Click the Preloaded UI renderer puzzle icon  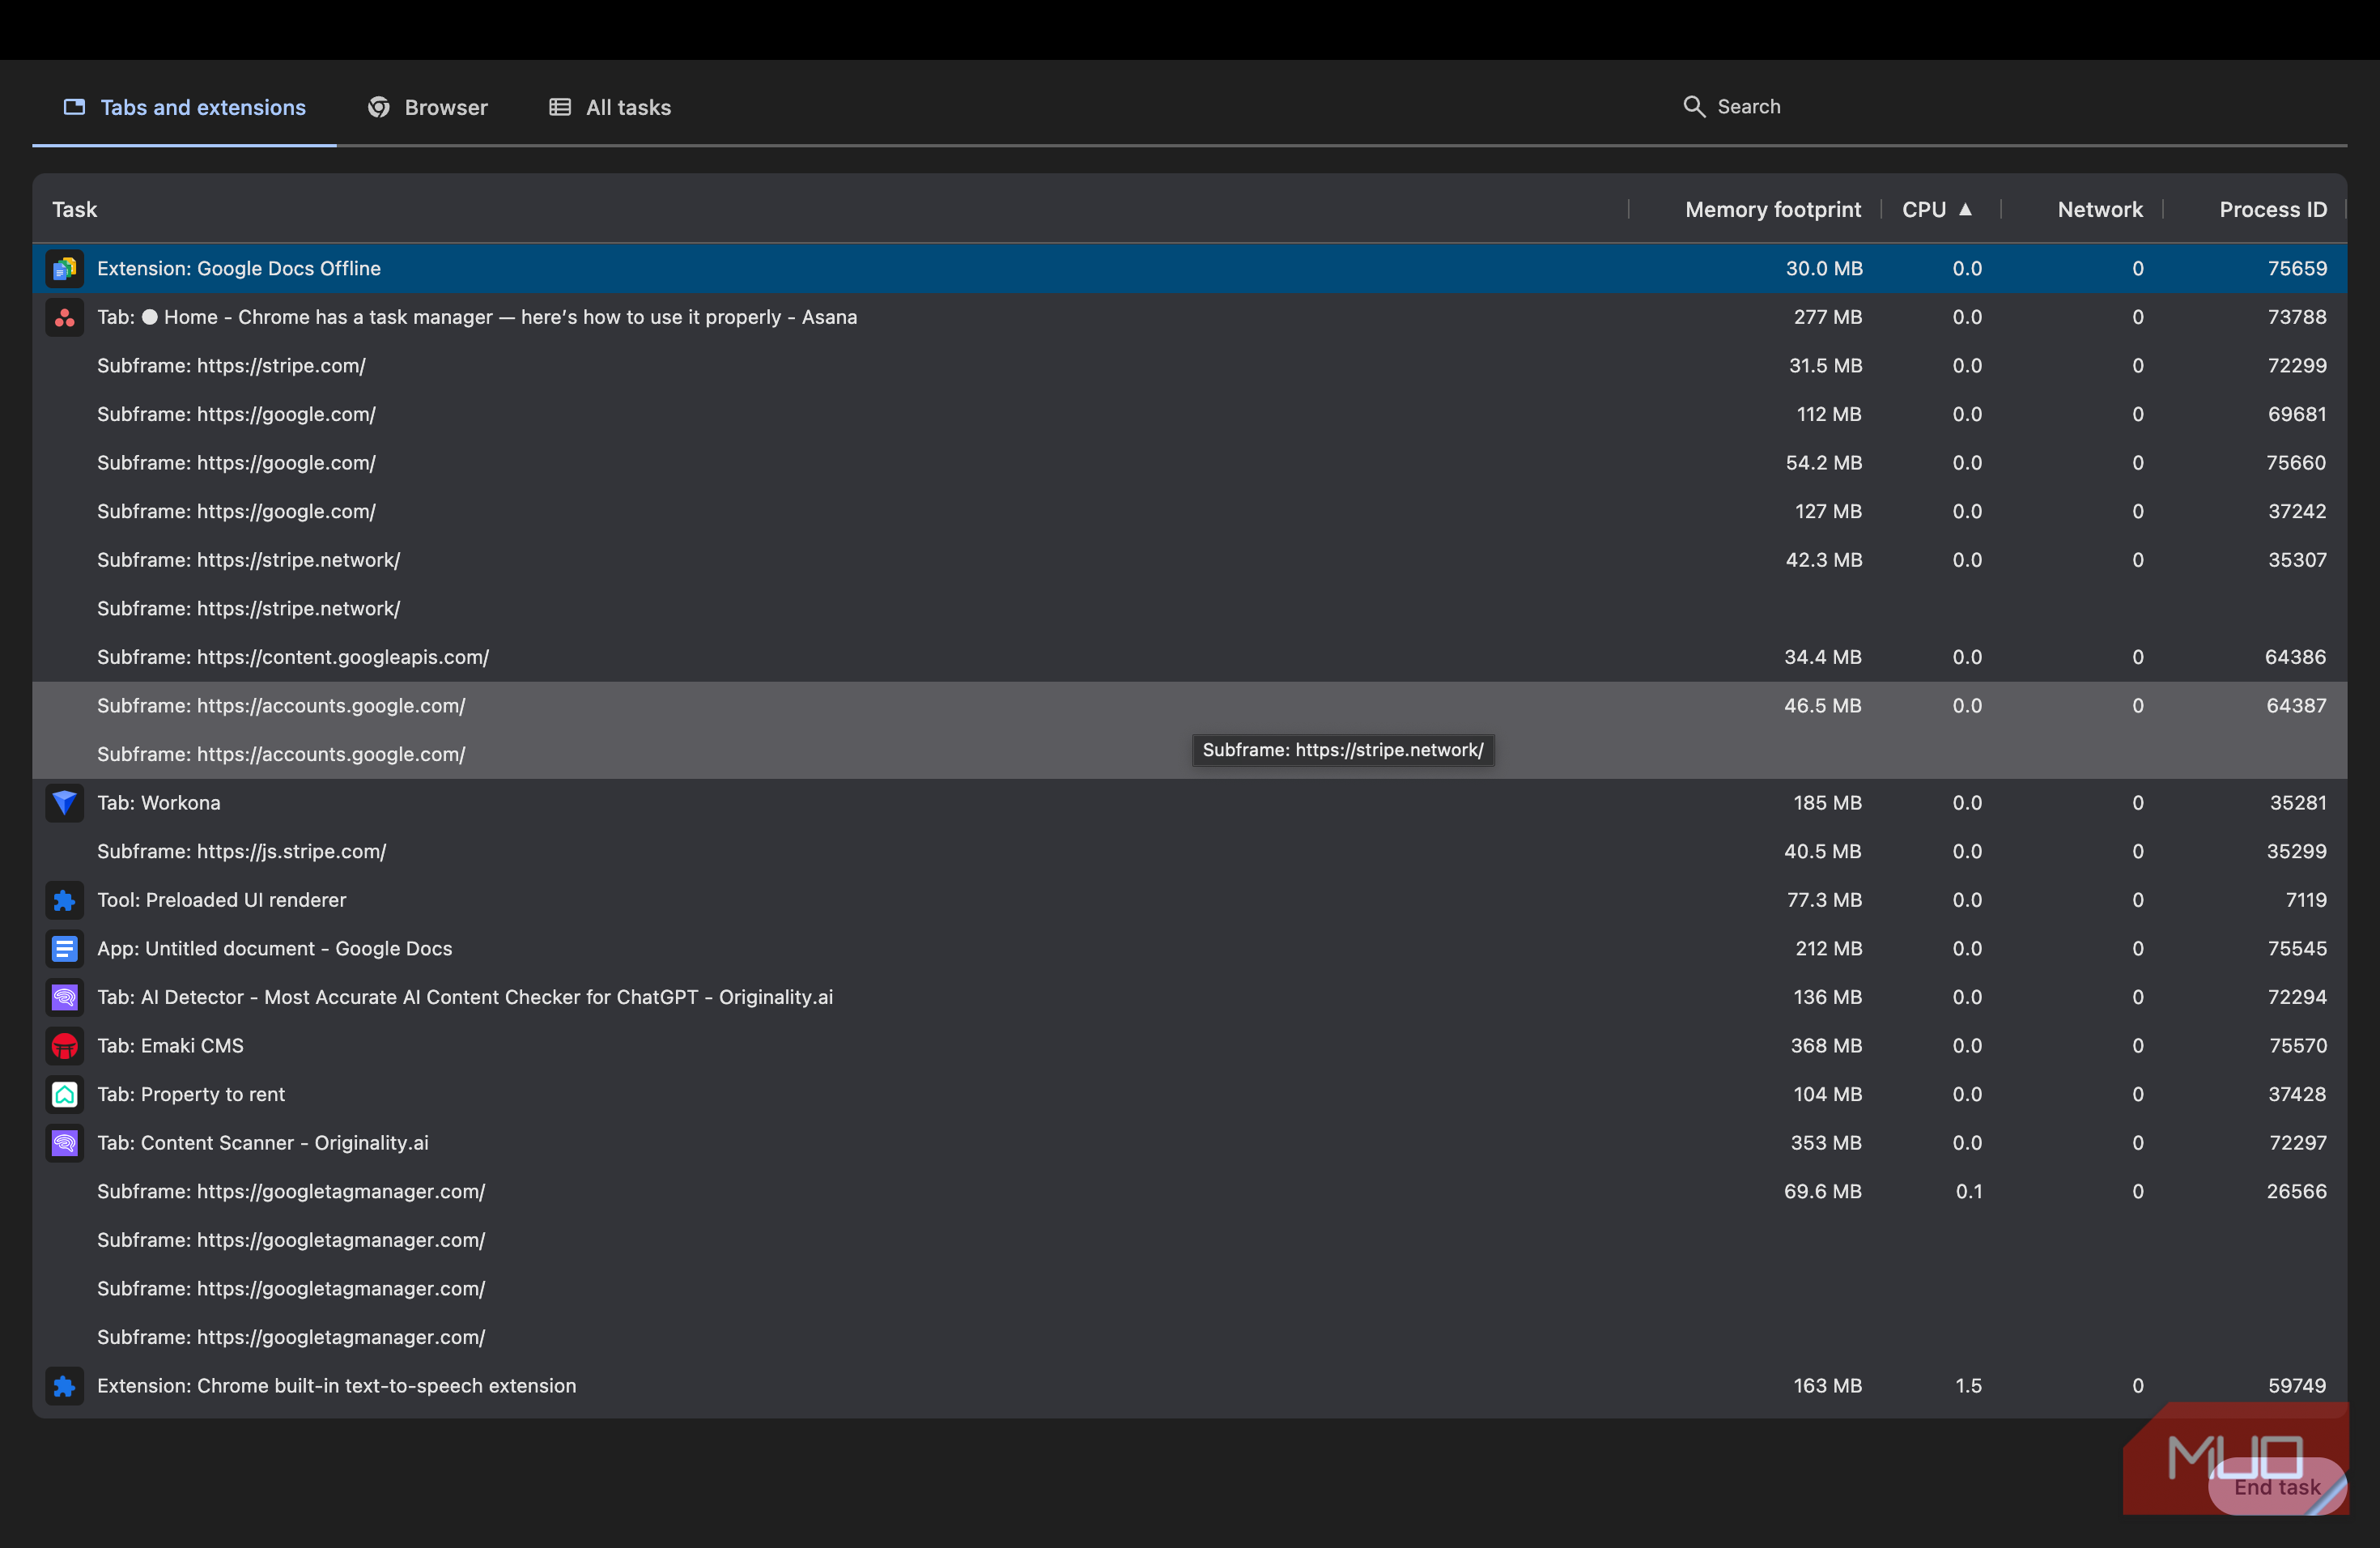(x=65, y=901)
